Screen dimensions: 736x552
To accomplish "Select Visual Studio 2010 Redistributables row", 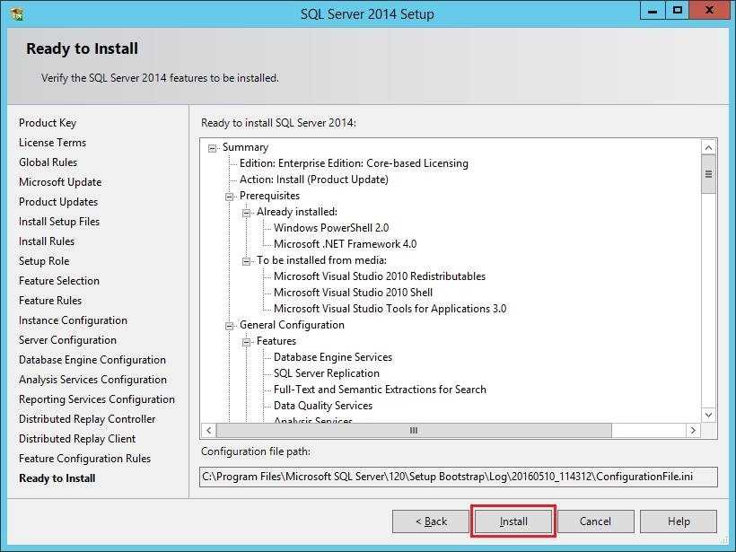I will coord(380,276).
